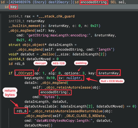Image resolution: width=138 pixels, height=128 pixels.
Task: Click the int64_t type of rax
Action: (15, 16)
